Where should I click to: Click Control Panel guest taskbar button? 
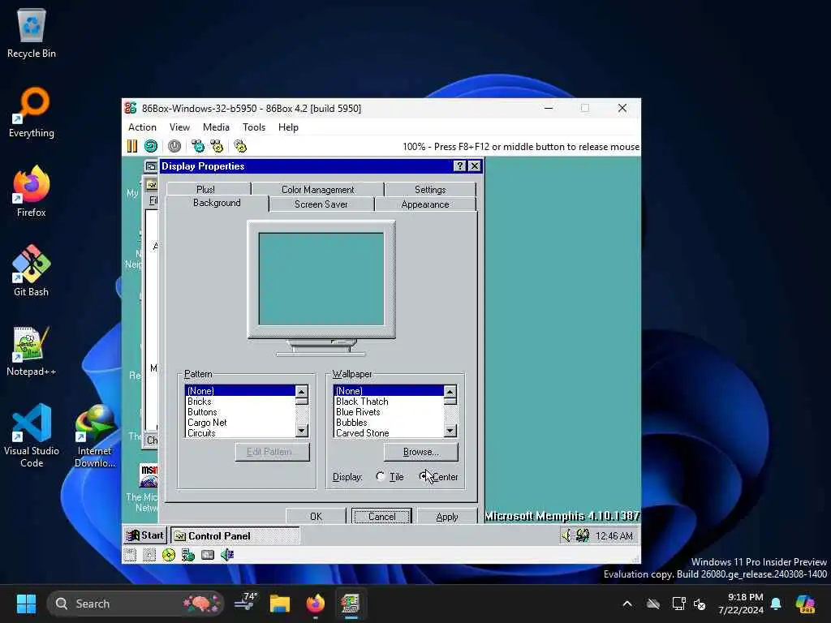click(235, 535)
